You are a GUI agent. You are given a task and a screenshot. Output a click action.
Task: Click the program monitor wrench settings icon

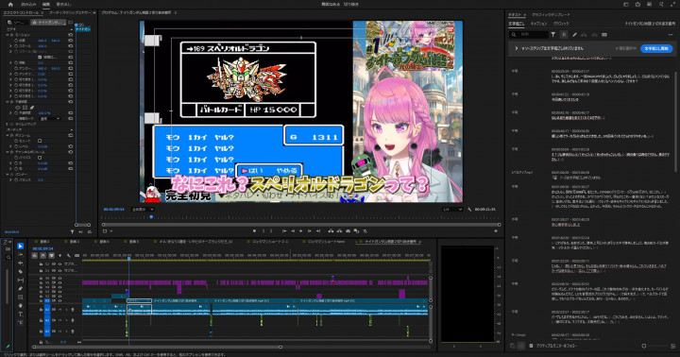click(469, 209)
